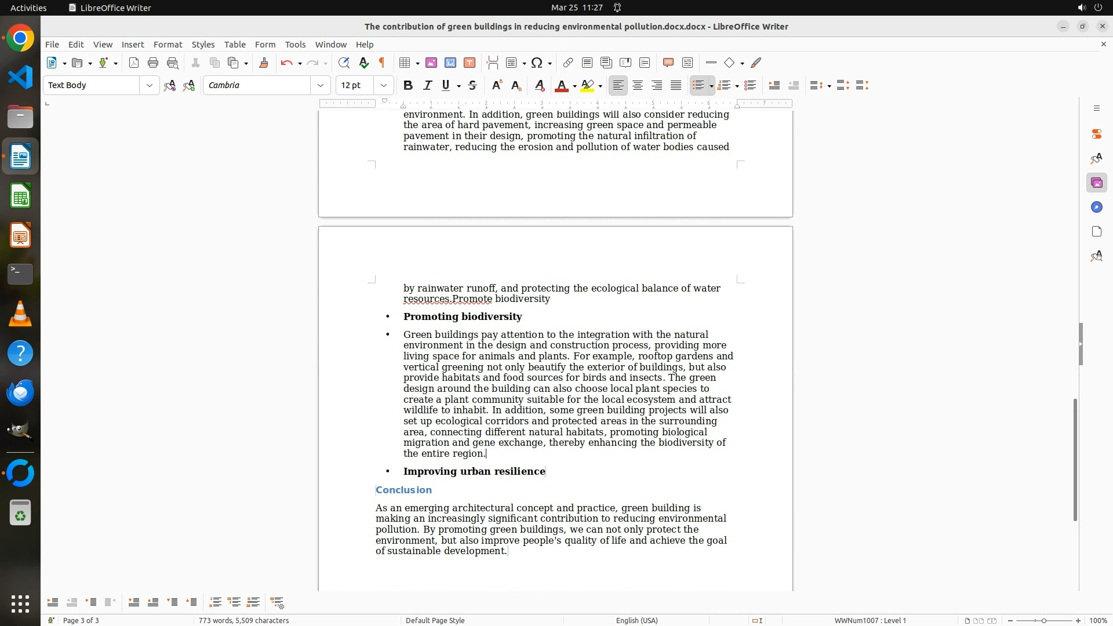The width and height of the screenshot is (1113, 626).
Task: Toggle formatting marks display
Action: point(382,63)
